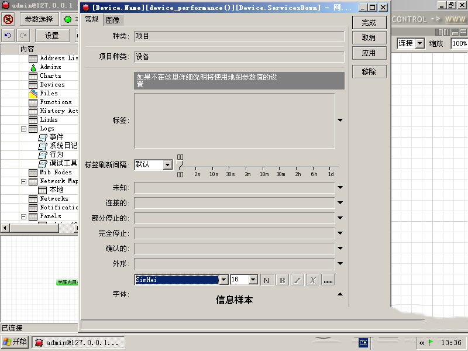Click the 应用 button
This screenshot has width=468, height=351.
coord(369,53)
